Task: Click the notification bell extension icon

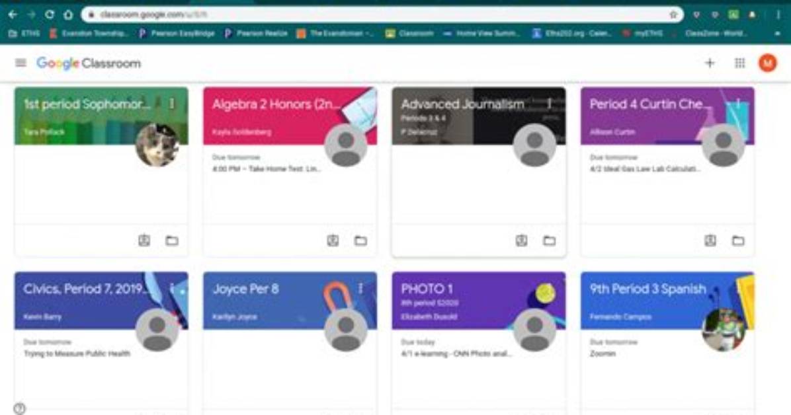Action: click(752, 15)
